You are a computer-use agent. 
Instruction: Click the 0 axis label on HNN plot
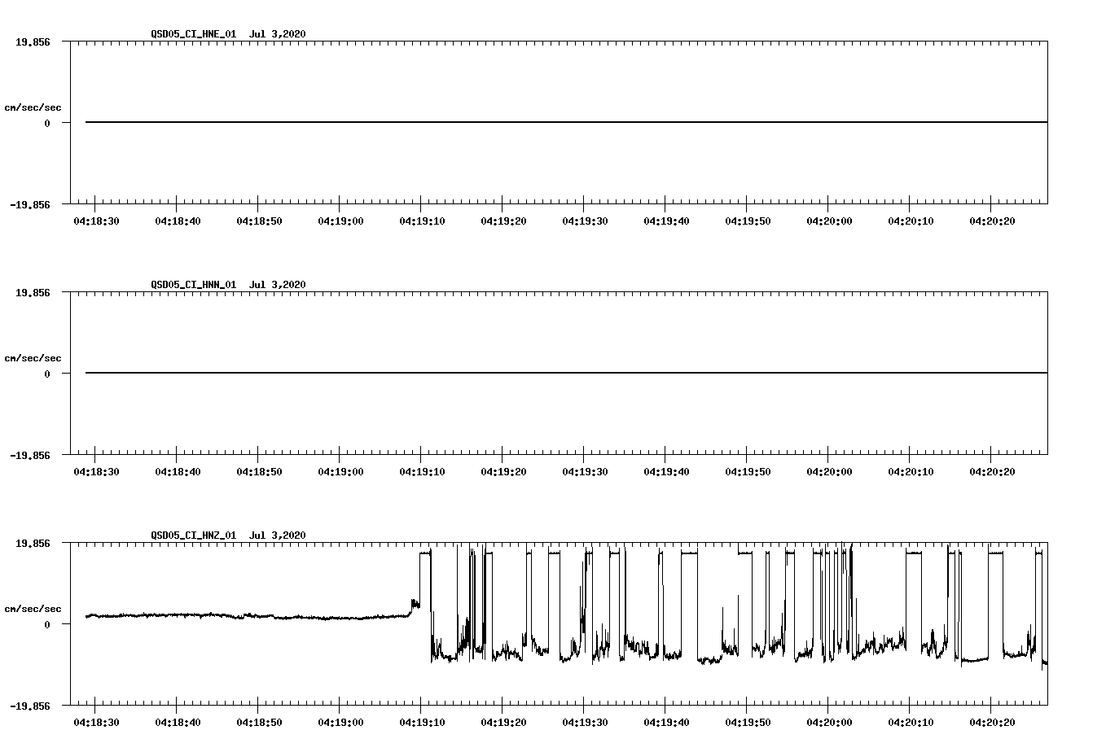(47, 374)
